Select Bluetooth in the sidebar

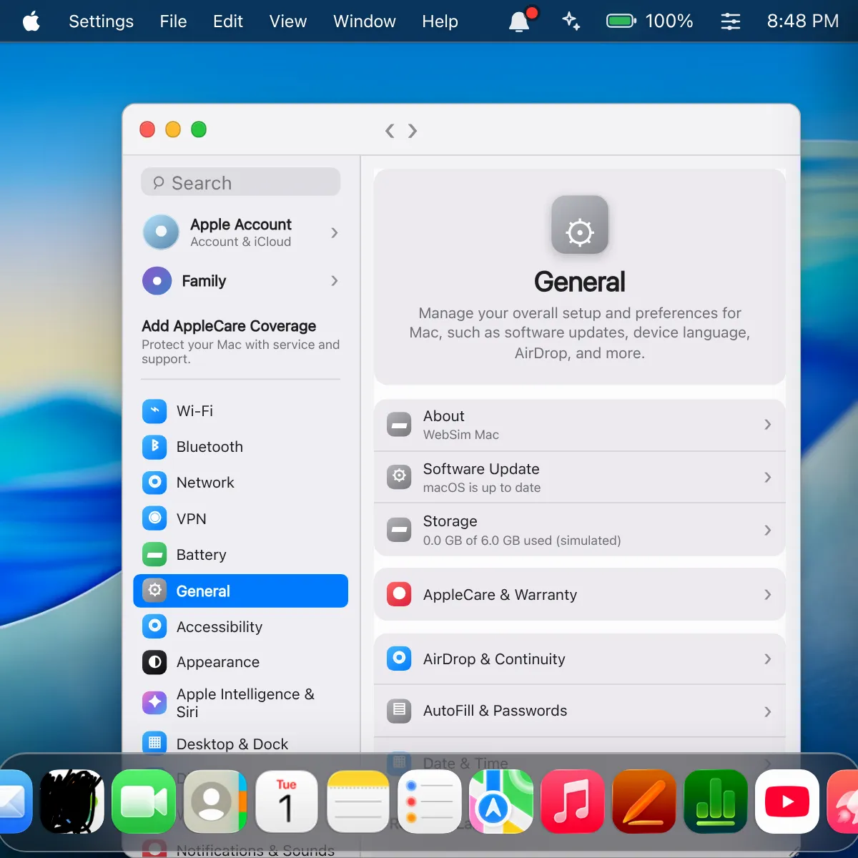point(240,447)
